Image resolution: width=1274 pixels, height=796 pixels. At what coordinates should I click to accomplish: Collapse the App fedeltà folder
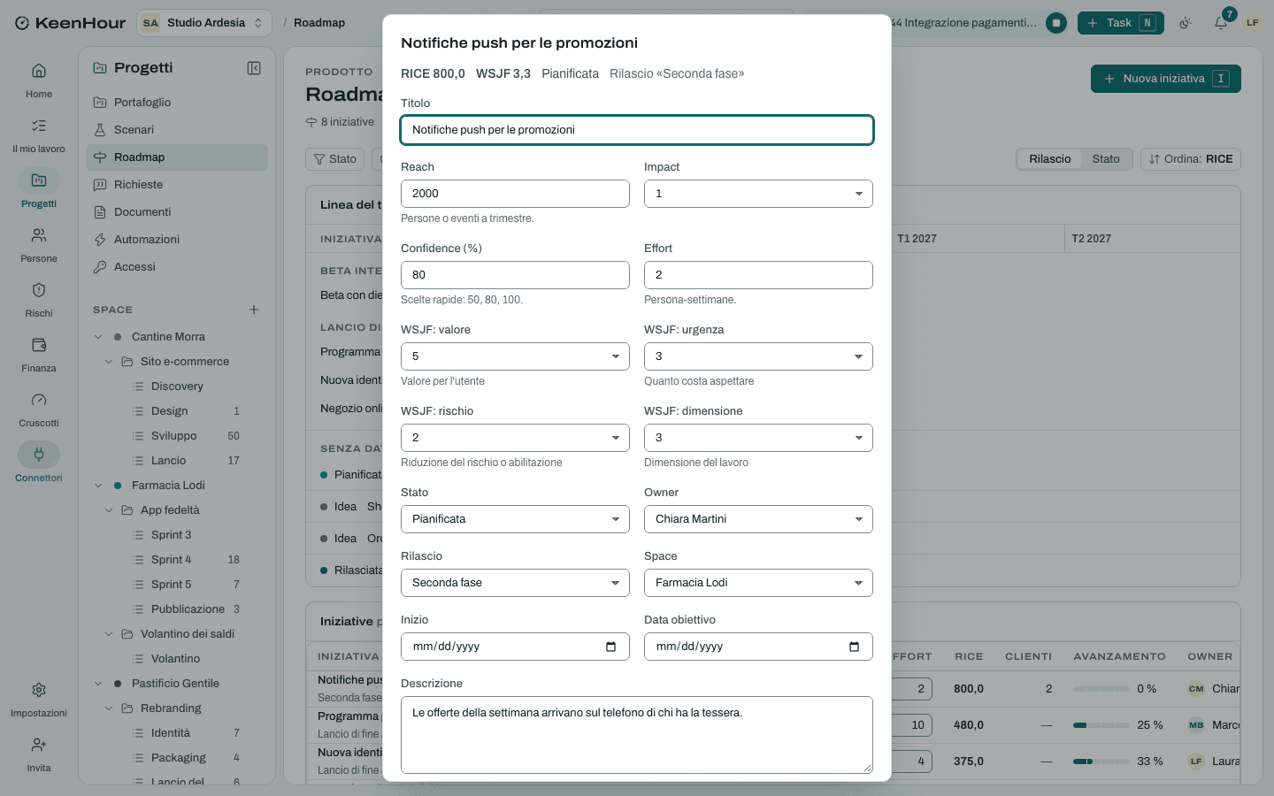(109, 510)
